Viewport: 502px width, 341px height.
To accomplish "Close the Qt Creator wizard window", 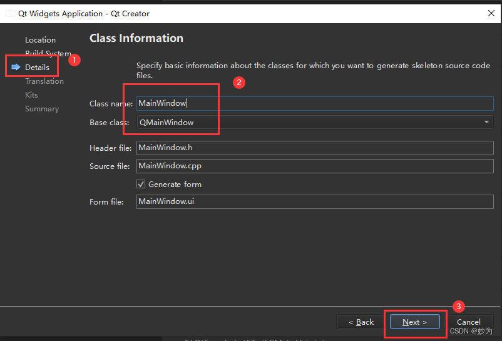I will coord(491,13).
